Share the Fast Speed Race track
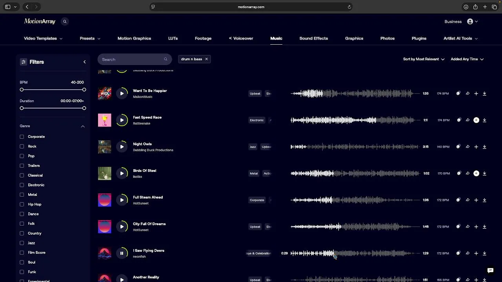The width and height of the screenshot is (502, 282). click(467, 120)
